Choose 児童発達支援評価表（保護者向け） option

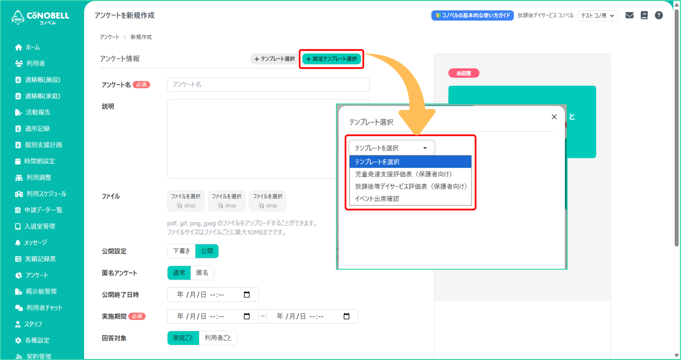click(403, 174)
